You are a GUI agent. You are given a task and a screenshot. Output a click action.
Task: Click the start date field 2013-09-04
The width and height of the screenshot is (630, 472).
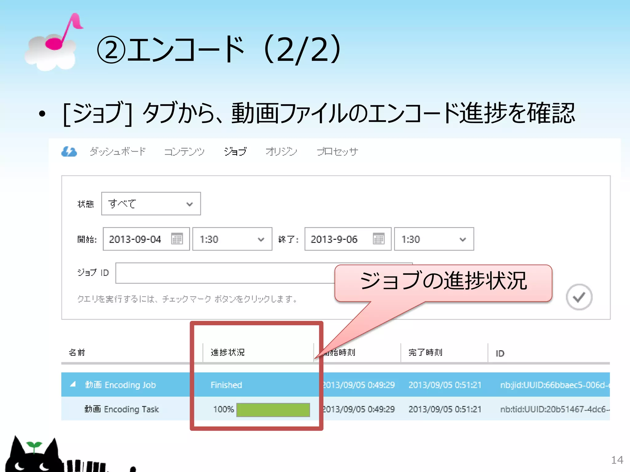coord(146,239)
